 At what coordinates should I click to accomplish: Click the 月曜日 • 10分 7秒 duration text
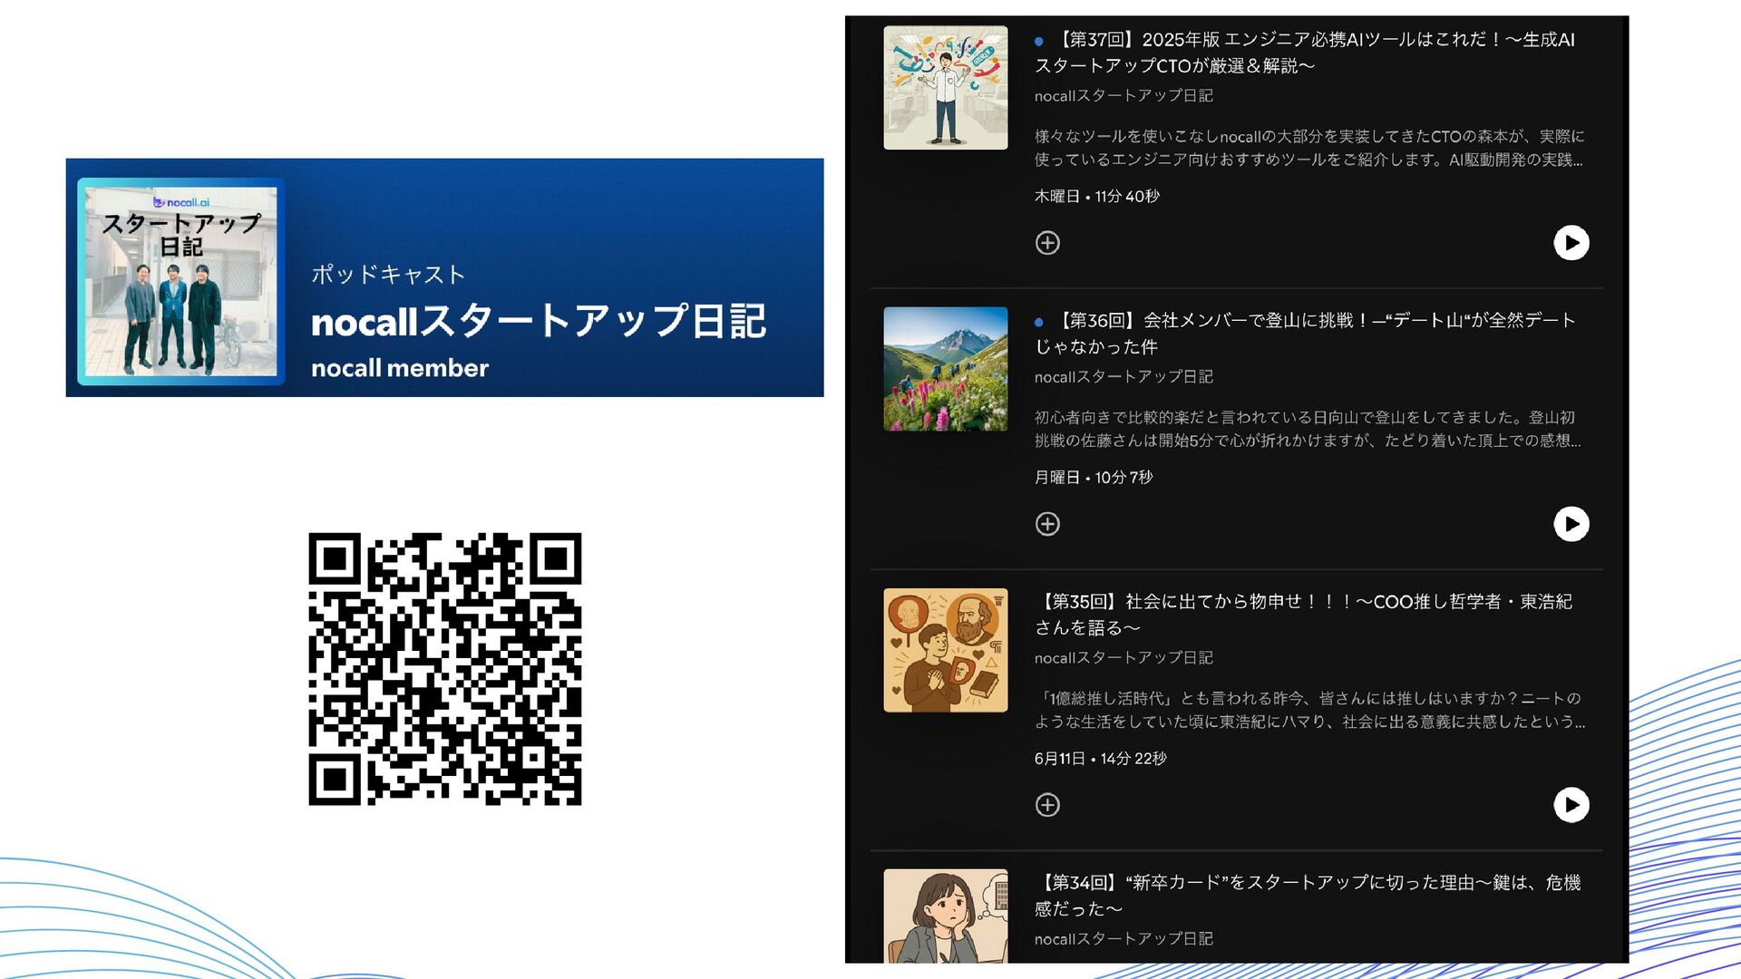1094,477
